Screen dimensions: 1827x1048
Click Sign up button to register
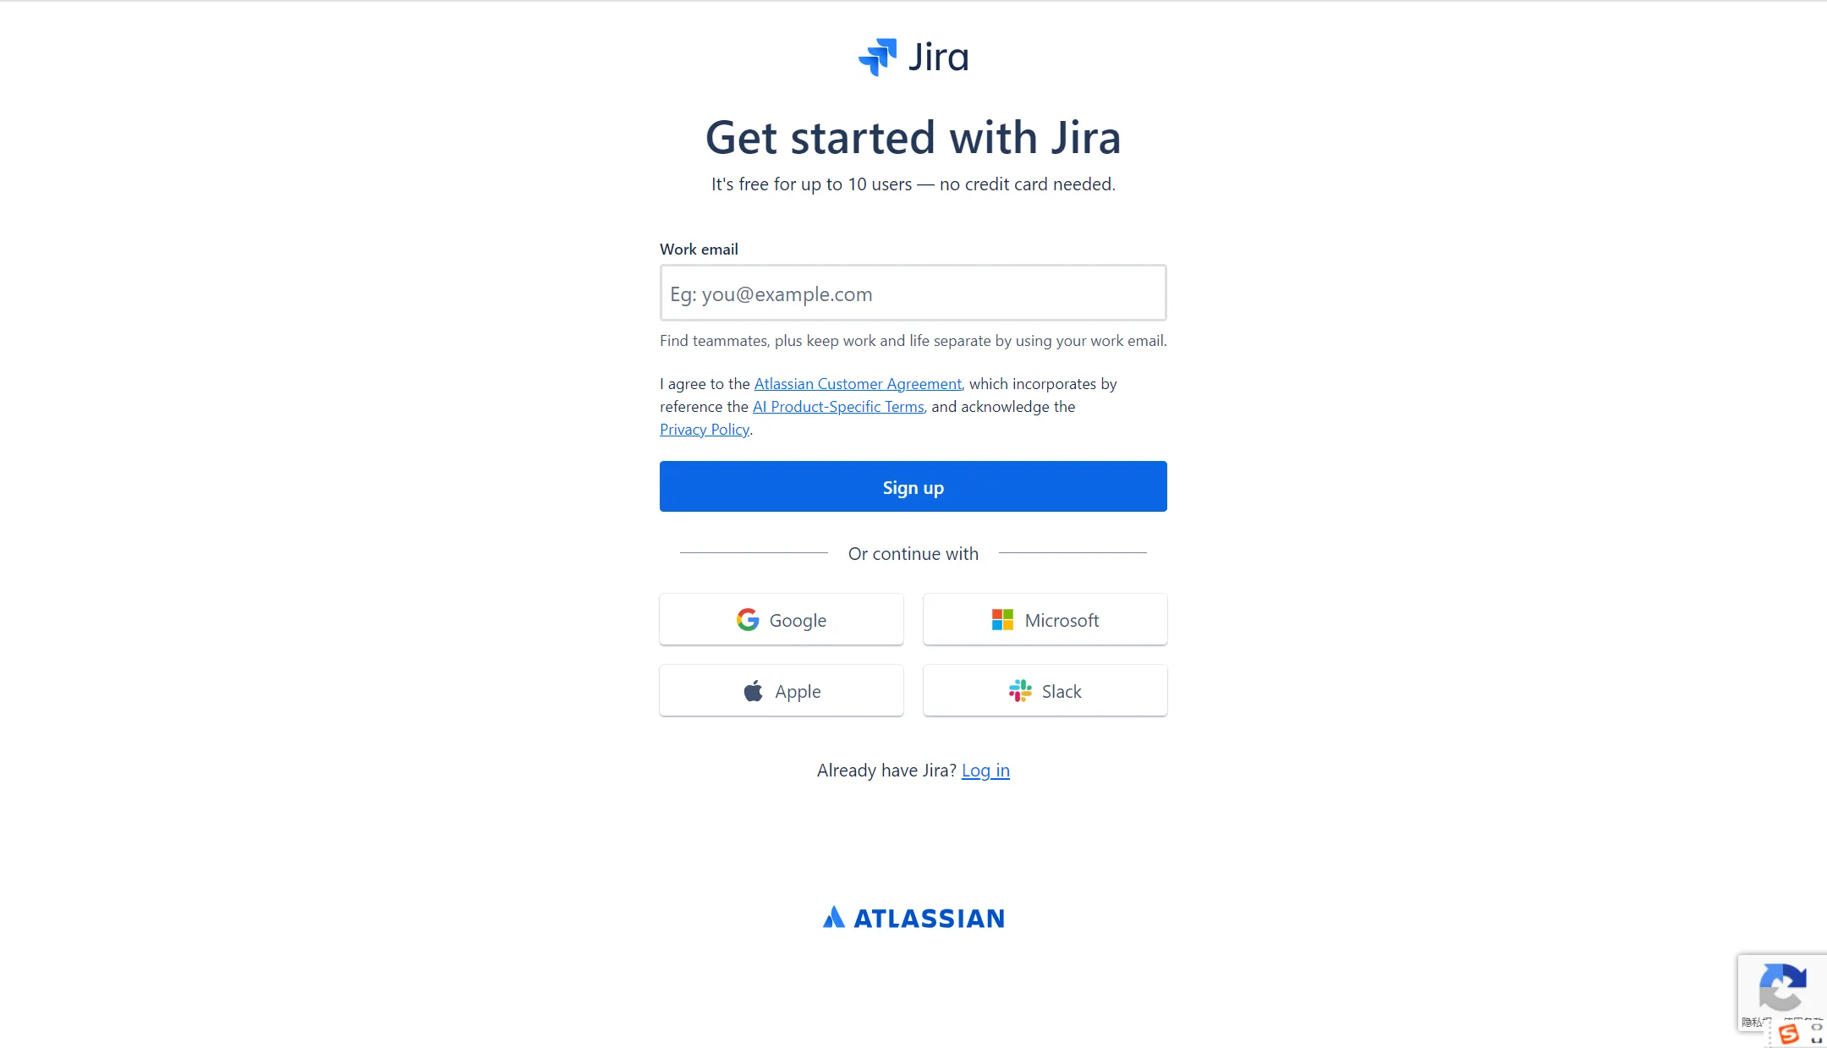click(x=913, y=487)
